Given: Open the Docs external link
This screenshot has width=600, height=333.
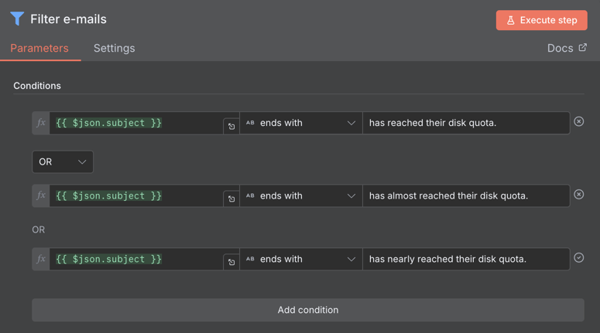Looking at the screenshot, I should click(567, 48).
